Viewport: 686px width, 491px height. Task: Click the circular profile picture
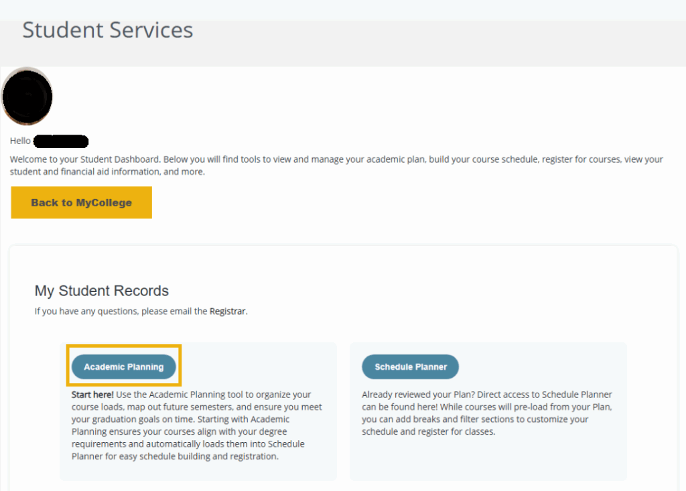coord(27,96)
